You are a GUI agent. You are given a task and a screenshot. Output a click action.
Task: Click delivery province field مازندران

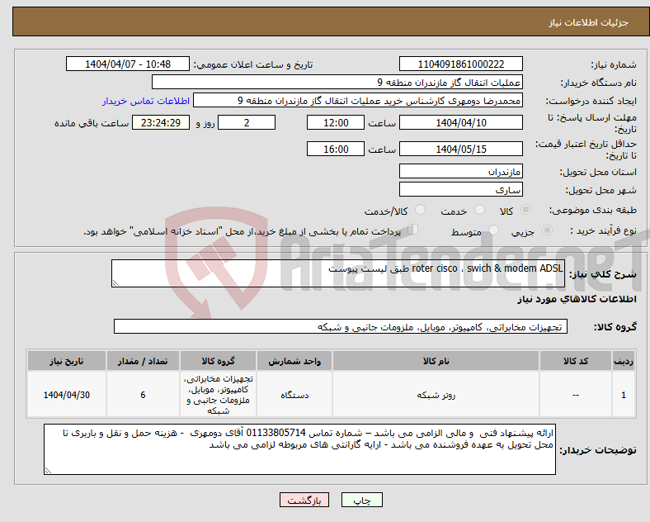[460, 171]
